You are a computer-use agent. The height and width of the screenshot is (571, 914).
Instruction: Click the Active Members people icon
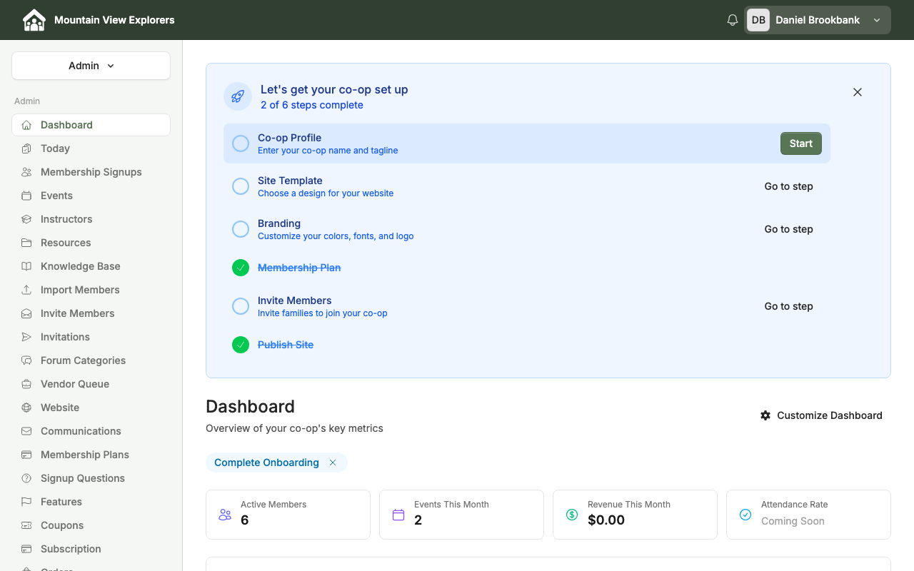[x=225, y=515]
